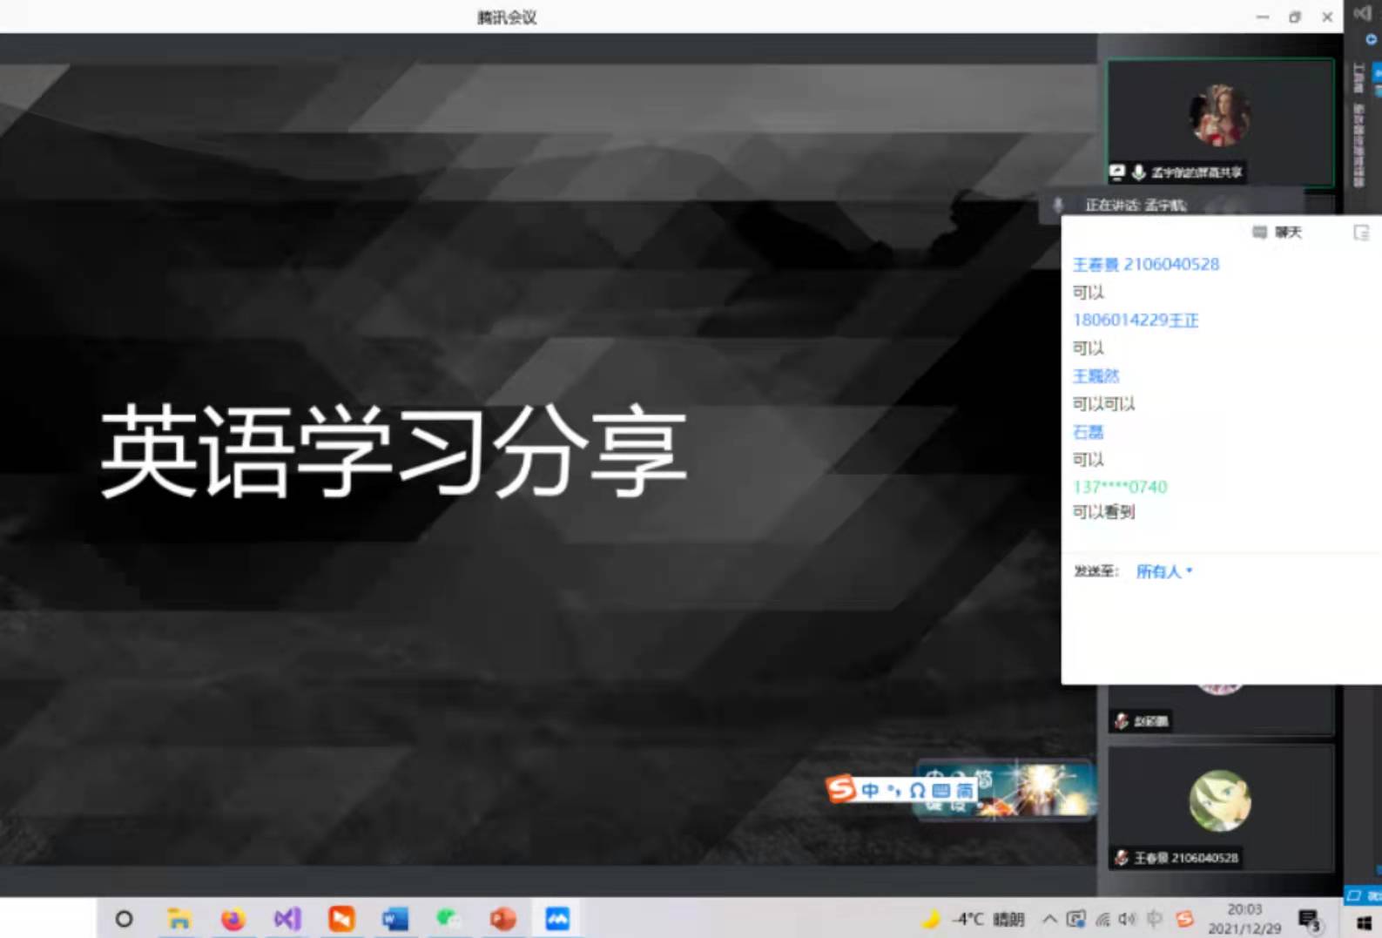This screenshot has height=938, width=1382.
Task: Open the 所有人 send-to dropdown
Action: point(1163,571)
